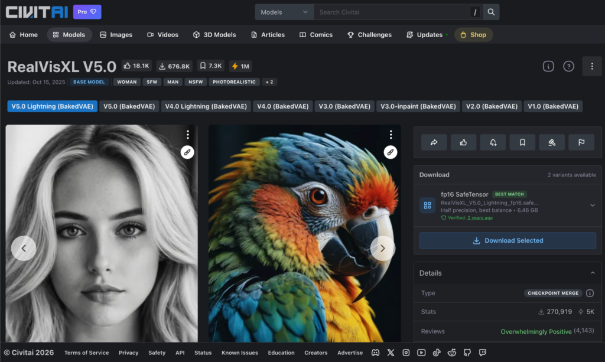Open the Updates nav item
605x362 pixels.
click(x=427, y=35)
